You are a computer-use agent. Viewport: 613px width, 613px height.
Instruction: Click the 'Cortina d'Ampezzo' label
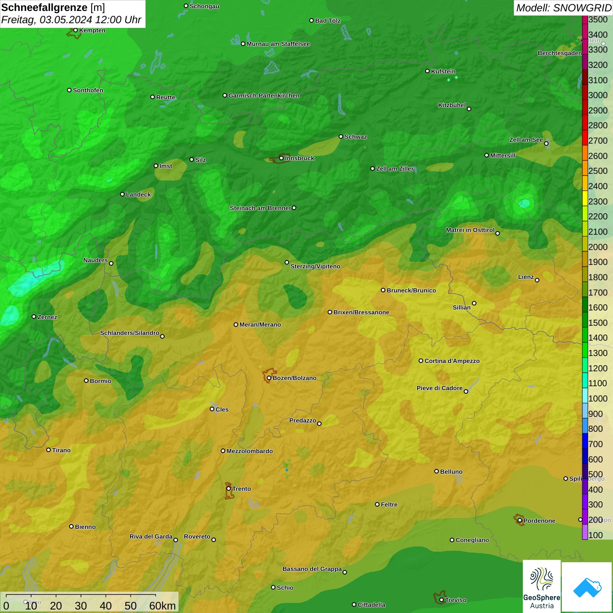452,361
